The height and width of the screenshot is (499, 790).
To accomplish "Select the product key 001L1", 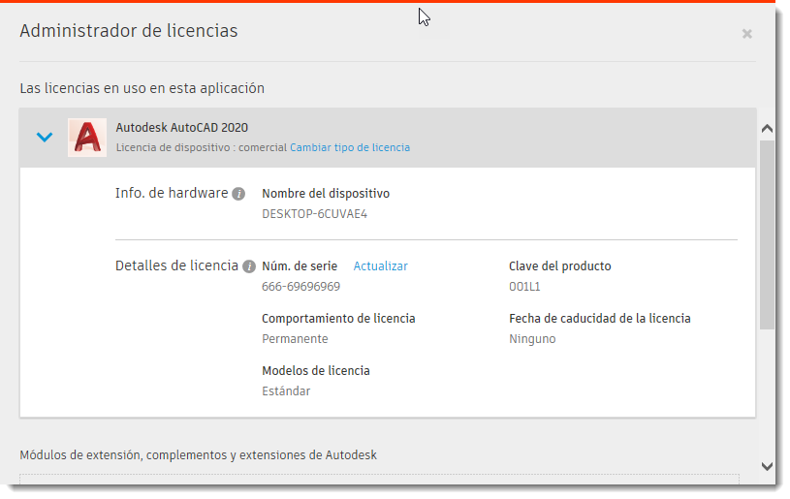I will [x=524, y=287].
